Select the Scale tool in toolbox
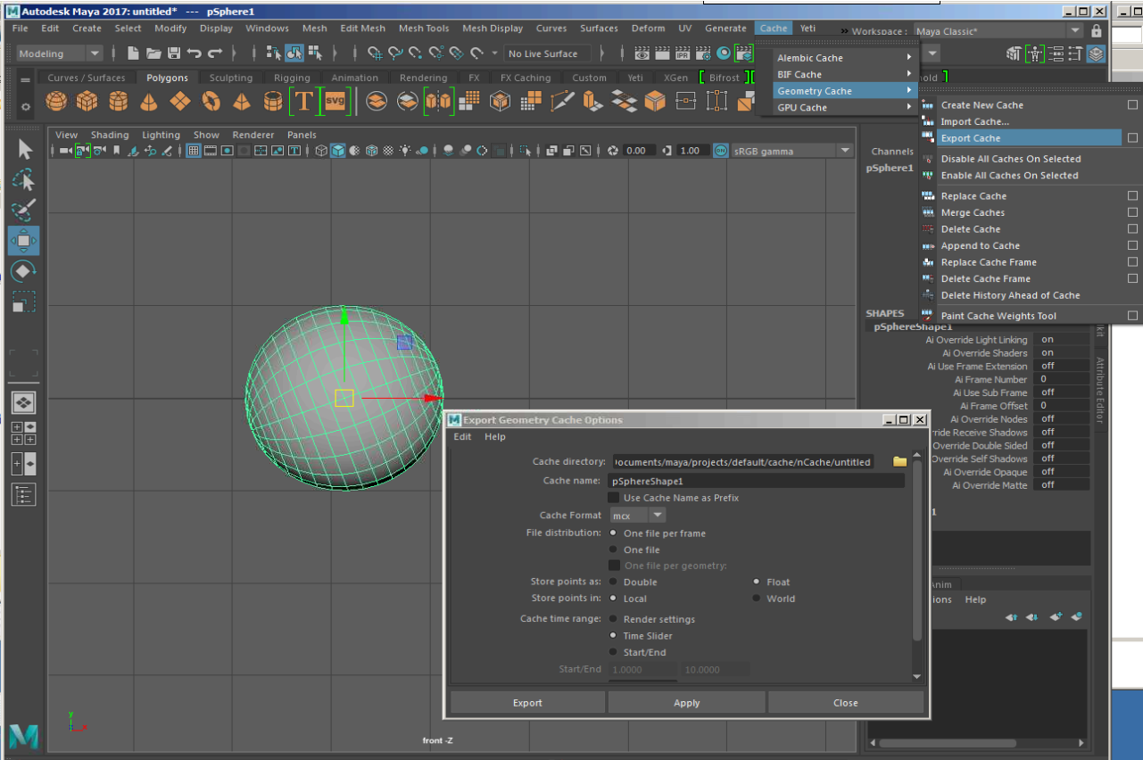Image resolution: width=1143 pixels, height=760 pixels. [23, 302]
